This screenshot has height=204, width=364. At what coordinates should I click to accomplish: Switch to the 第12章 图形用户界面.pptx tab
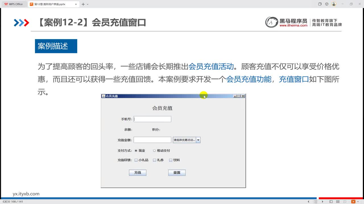point(53,4)
